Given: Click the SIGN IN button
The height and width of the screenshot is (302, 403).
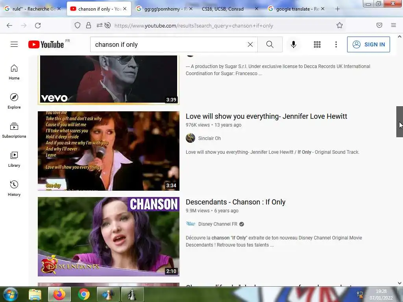Looking at the screenshot, I should coord(368,44).
